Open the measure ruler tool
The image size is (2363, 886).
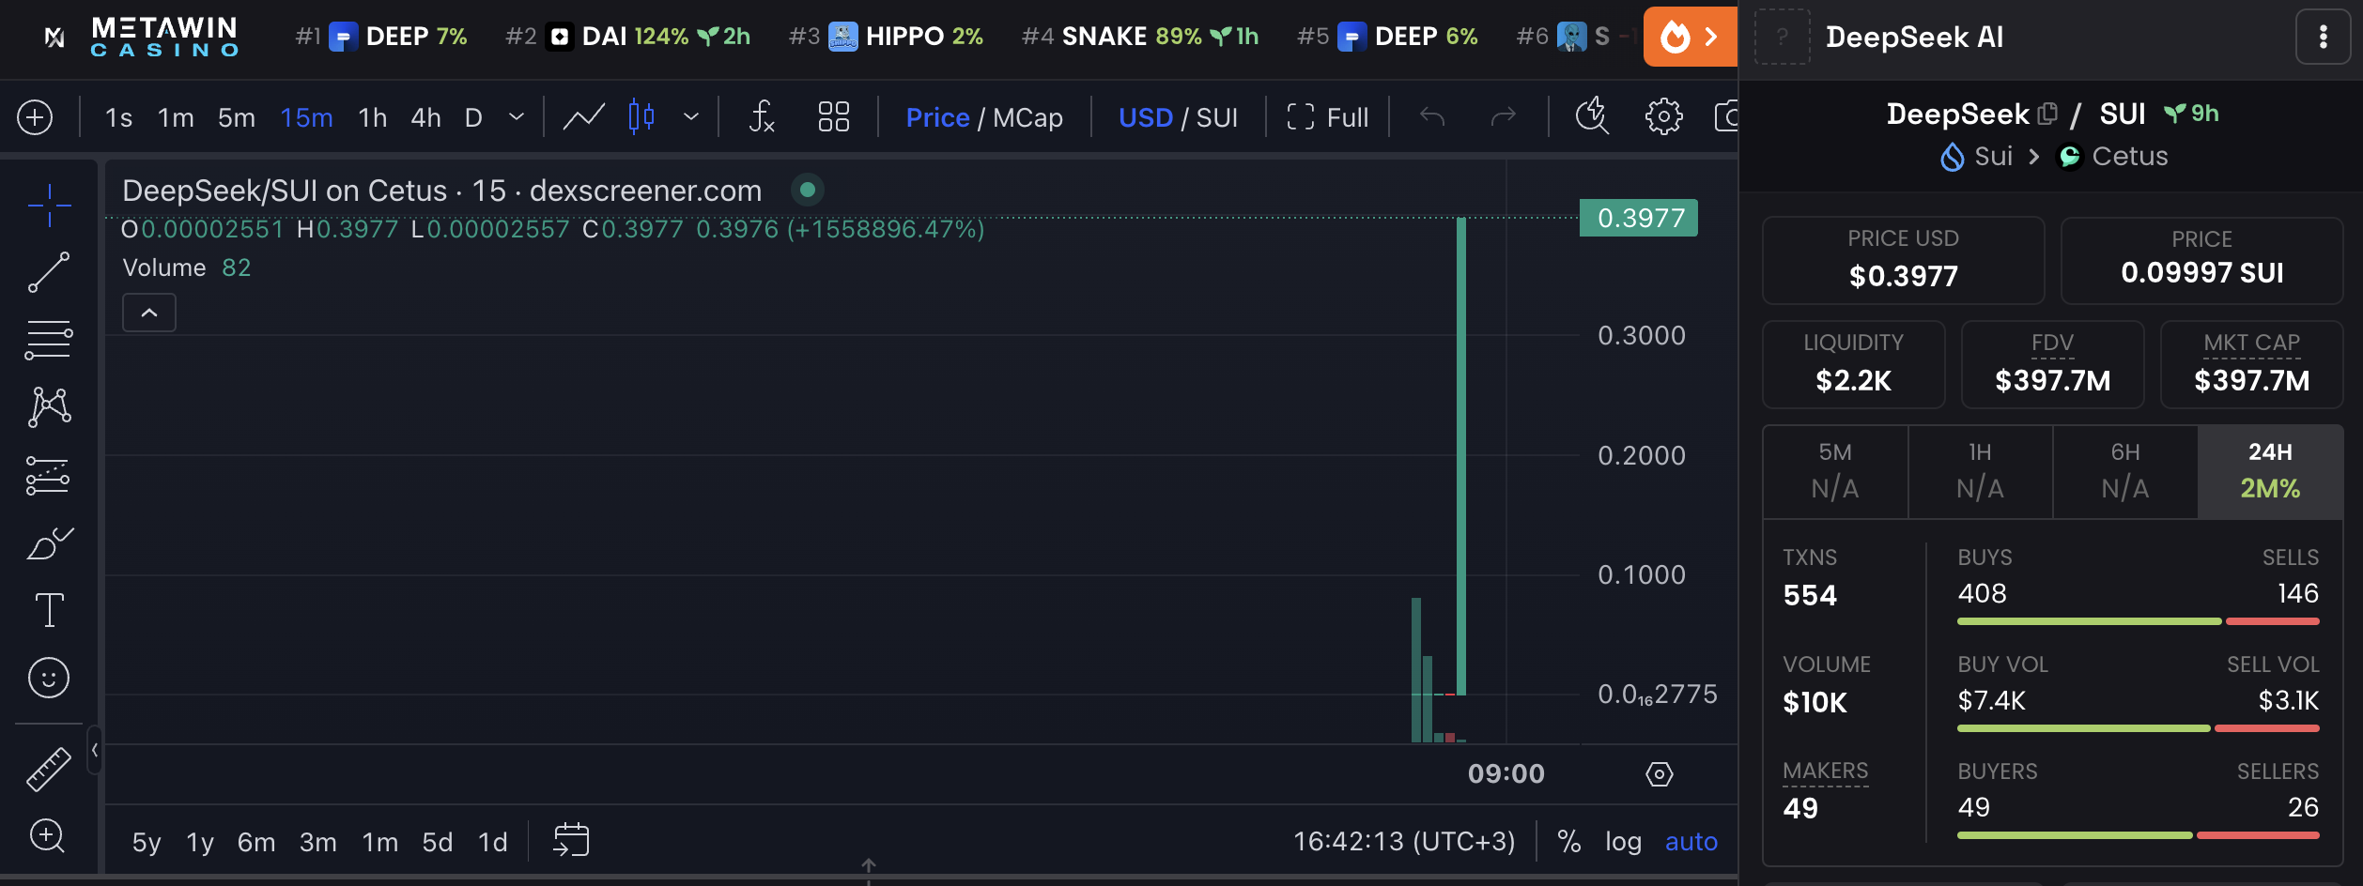49,769
